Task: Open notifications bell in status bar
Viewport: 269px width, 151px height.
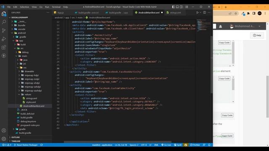Action: tap(209, 145)
